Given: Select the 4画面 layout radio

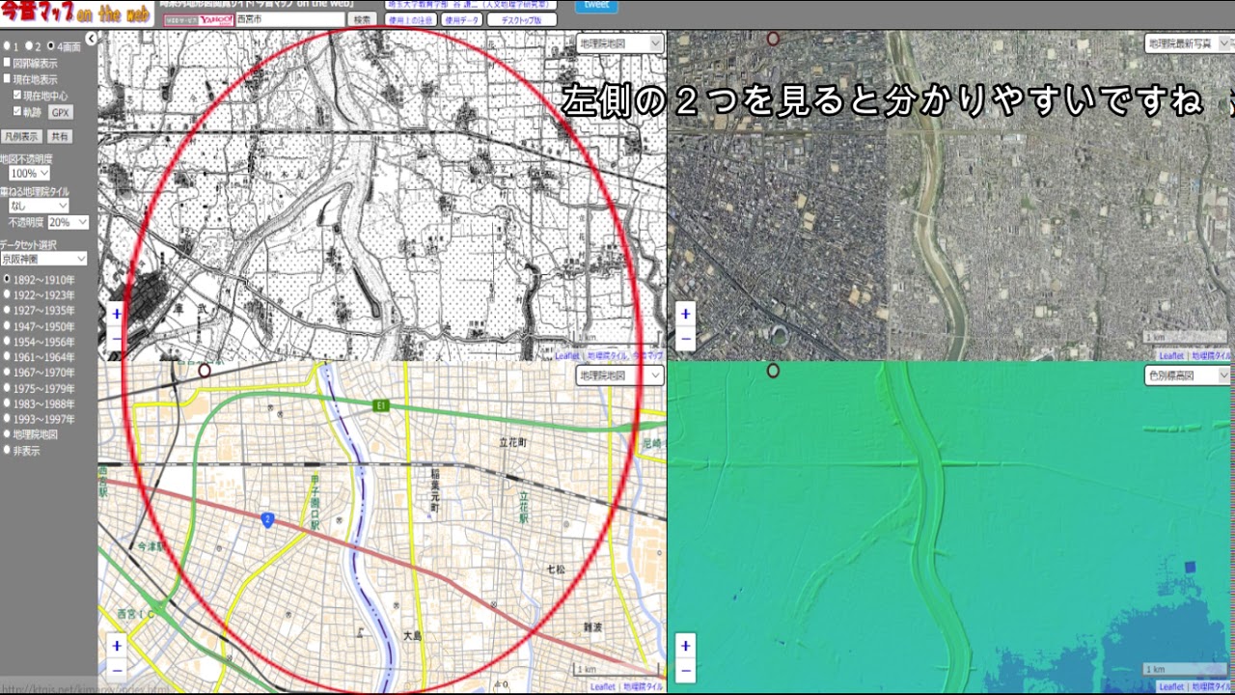Looking at the screenshot, I should coord(50,46).
